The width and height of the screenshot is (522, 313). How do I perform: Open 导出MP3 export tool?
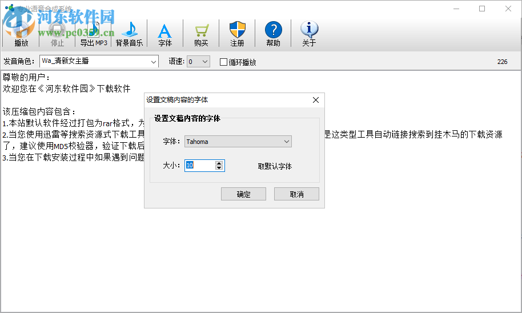point(94,33)
